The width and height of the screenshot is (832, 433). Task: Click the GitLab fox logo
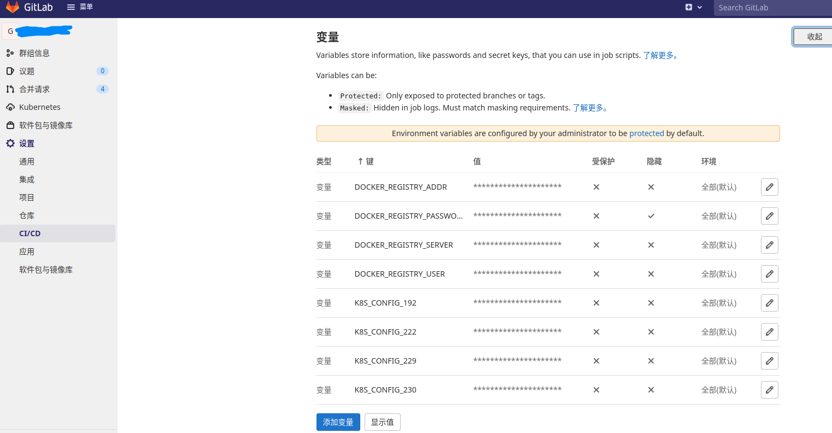pyautogui.click(x=13, y=7)
